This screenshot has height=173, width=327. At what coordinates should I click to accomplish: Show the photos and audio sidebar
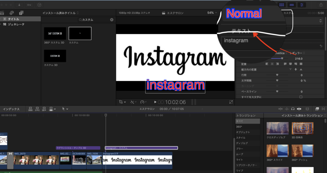(12, 13)
